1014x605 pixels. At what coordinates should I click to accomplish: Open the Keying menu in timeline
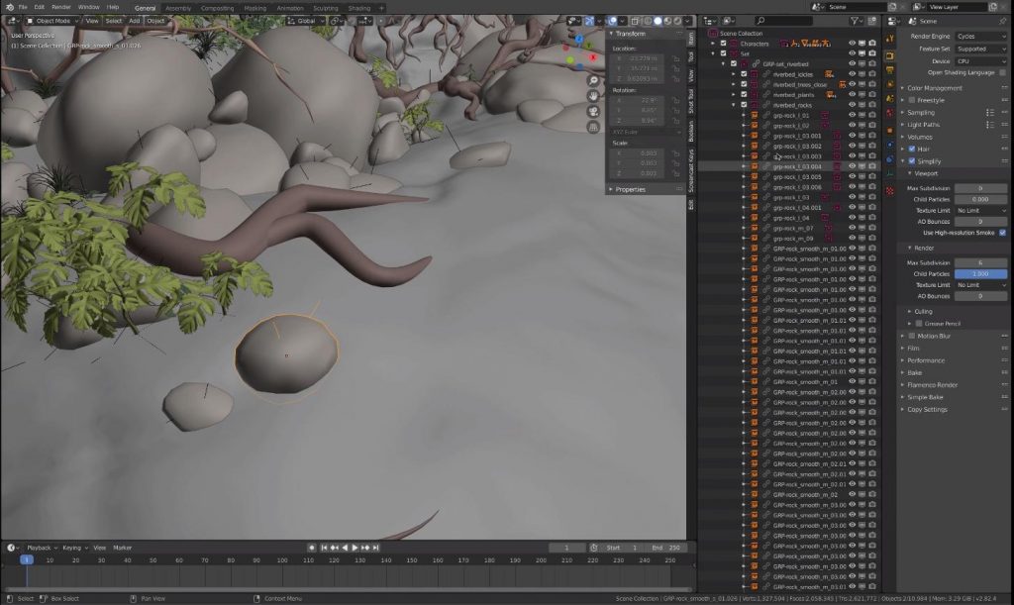[x=72, y=548]
